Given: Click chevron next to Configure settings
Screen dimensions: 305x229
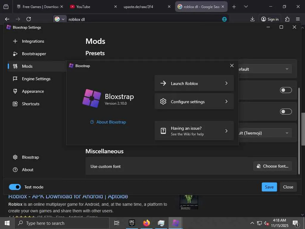Looking at the screenshot, I should point(226,101).
